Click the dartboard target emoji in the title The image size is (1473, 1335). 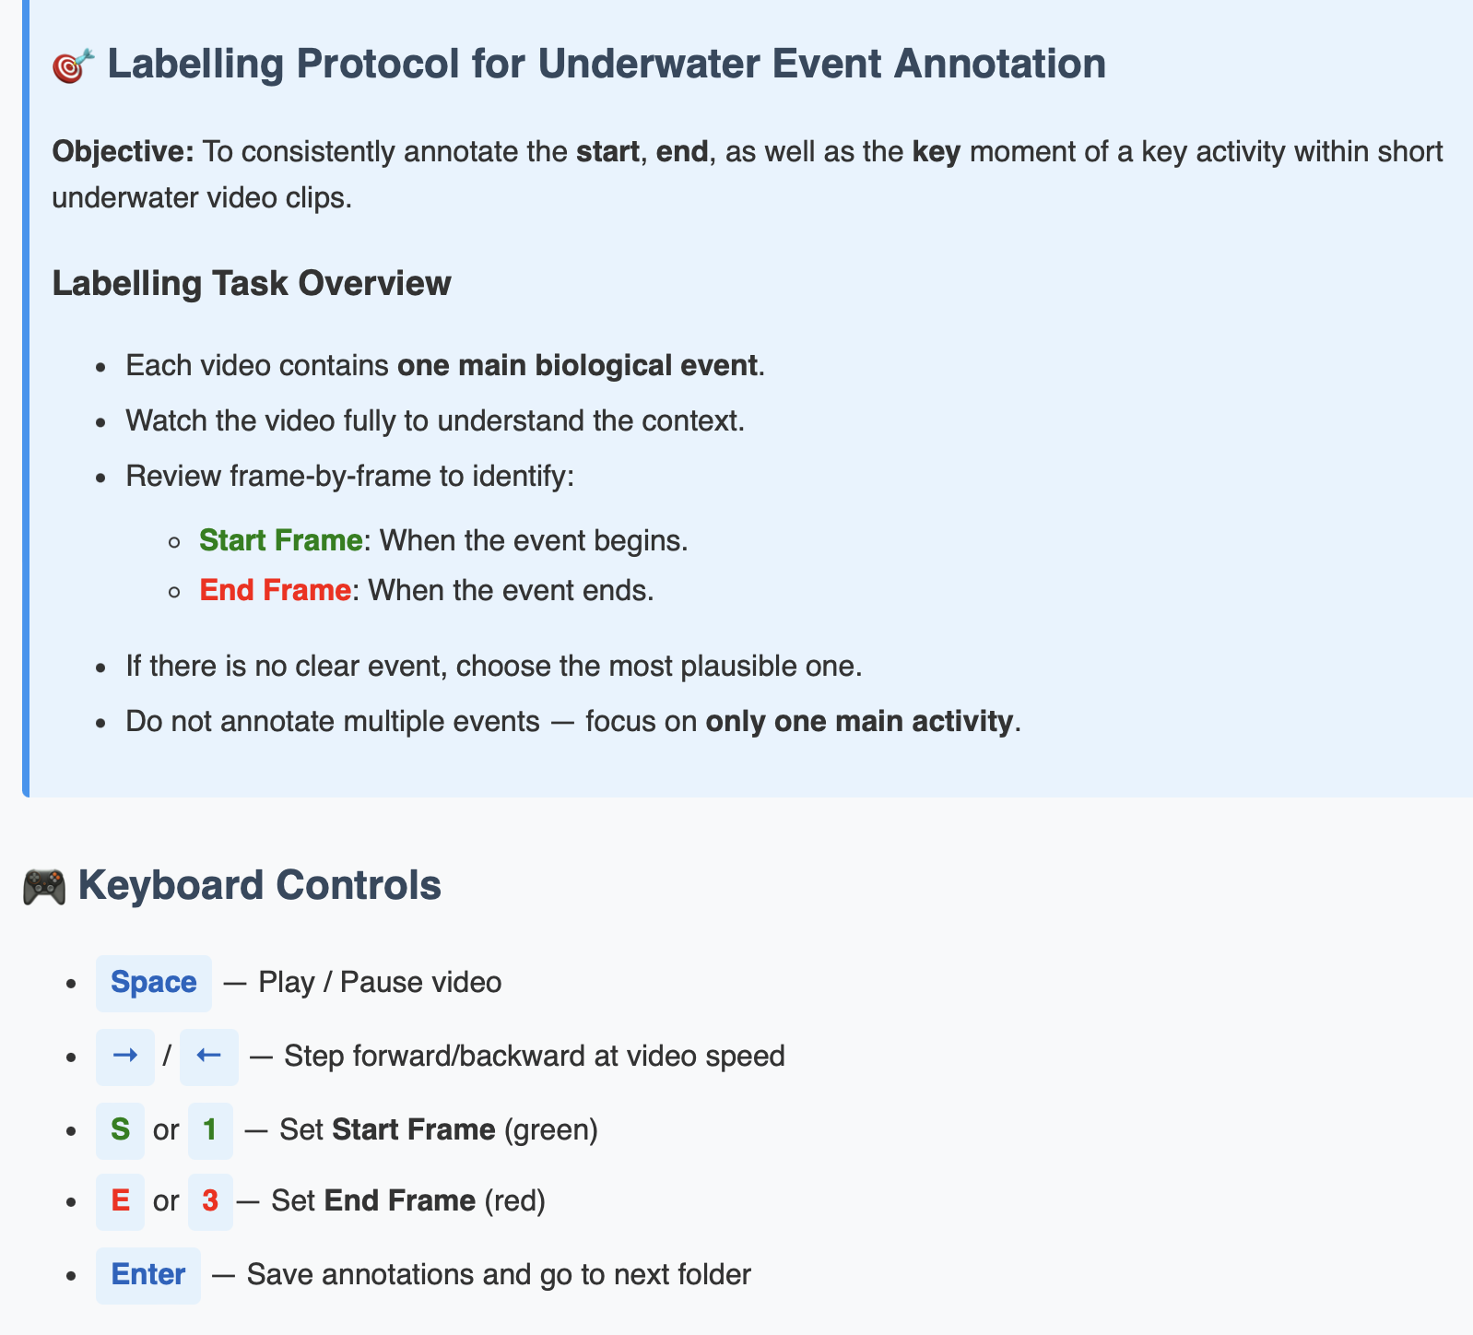point(73,66)
